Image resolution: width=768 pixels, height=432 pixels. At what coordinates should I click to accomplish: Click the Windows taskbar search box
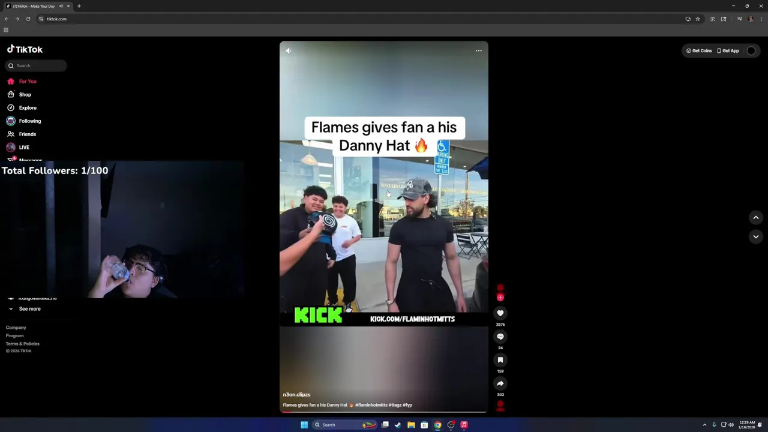pyautogui.click(x=345, y=425)
